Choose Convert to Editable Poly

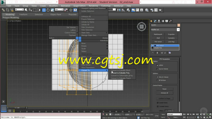pyautogui.click(x=120, y=73)
